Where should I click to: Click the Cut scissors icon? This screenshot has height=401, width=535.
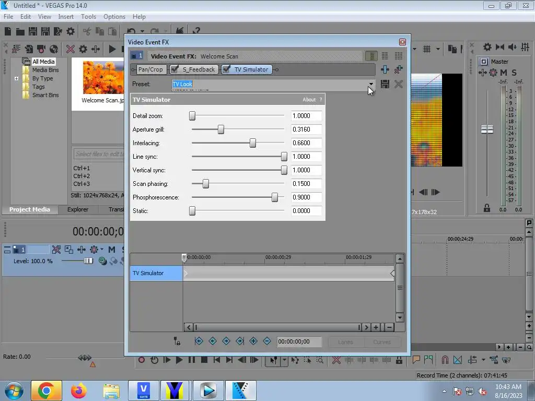pos(87,31)
